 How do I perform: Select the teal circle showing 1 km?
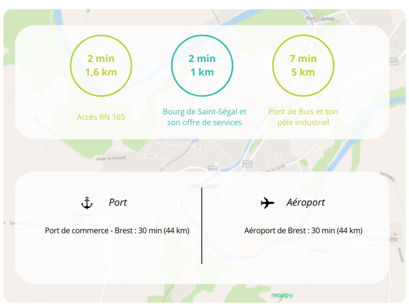[x=202, y=65]
